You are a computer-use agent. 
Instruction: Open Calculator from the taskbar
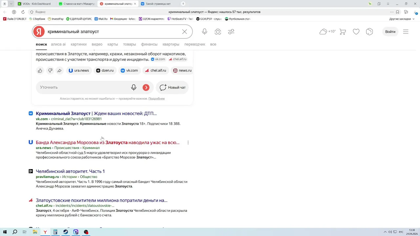point(55,232)
